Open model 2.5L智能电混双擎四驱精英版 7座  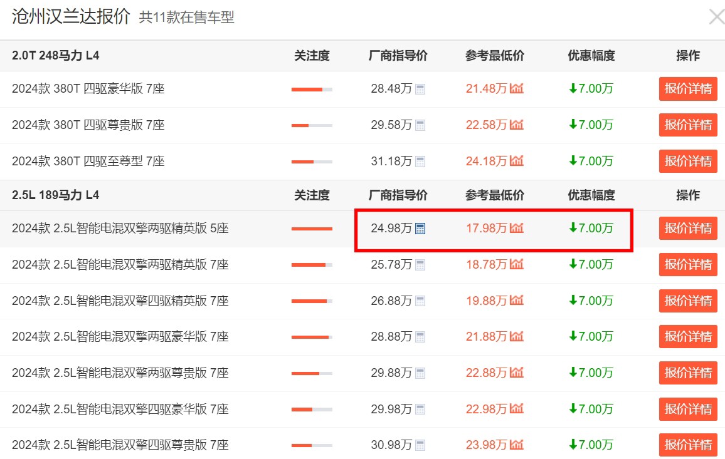(120, 301)
